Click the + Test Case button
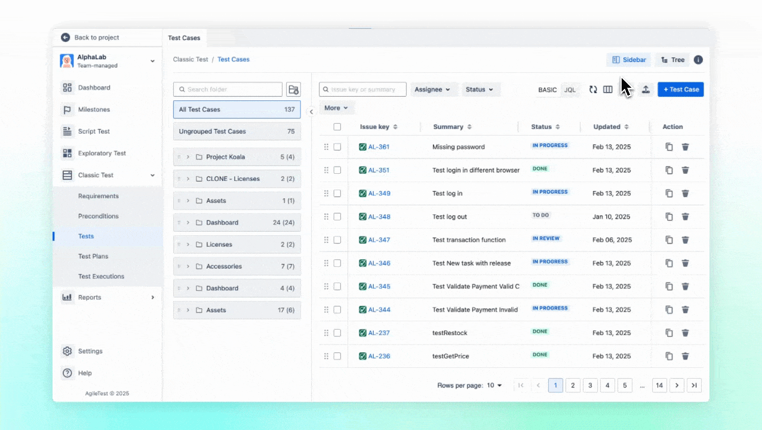 tap(681, 90)
